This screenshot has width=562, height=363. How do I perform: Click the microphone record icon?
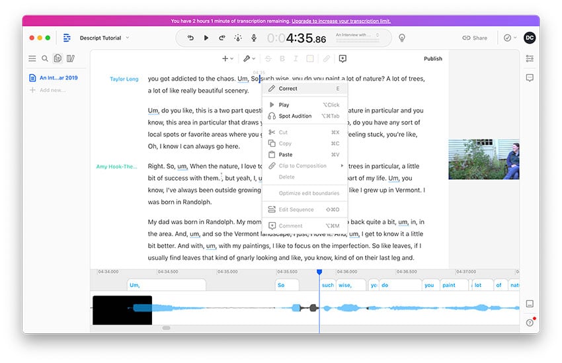254,38
